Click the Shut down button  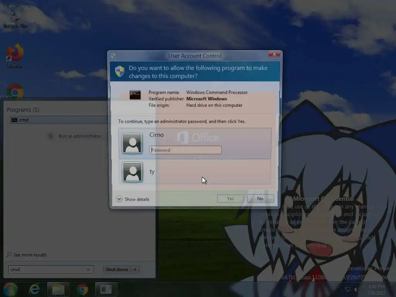(x=117, y=270)
